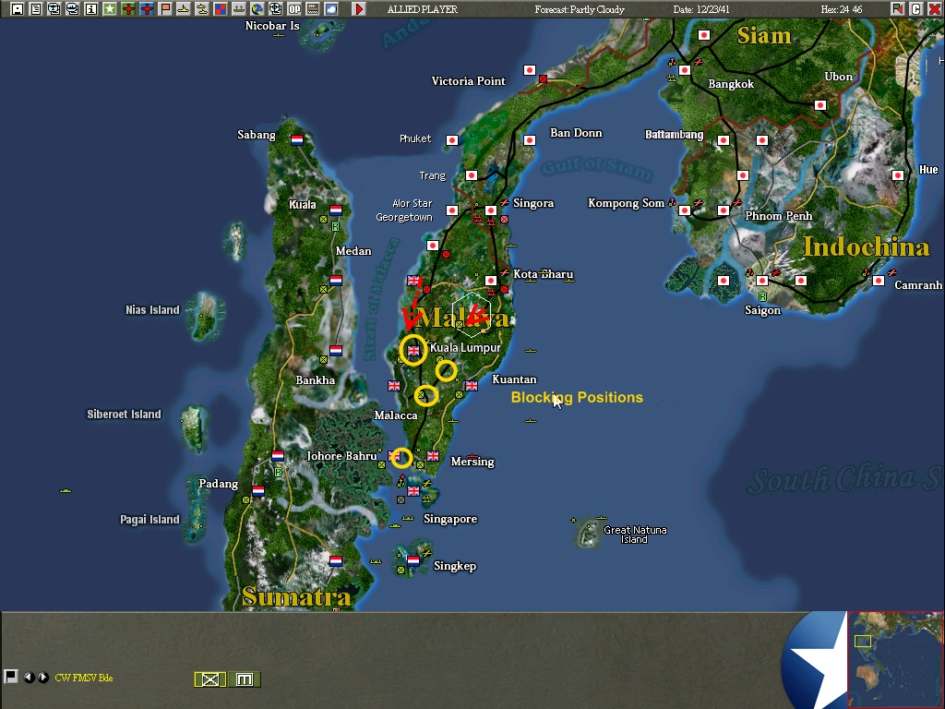Click the world minimap thumbnail

(x=895, y=659)
